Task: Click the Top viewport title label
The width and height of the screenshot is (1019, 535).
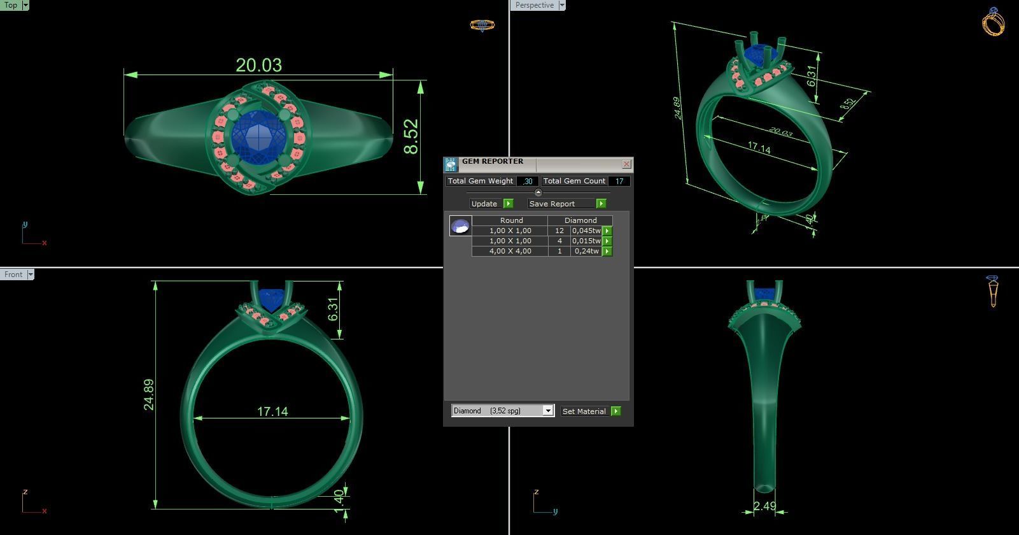Action: pyautogui.click(x=11, y=5)
